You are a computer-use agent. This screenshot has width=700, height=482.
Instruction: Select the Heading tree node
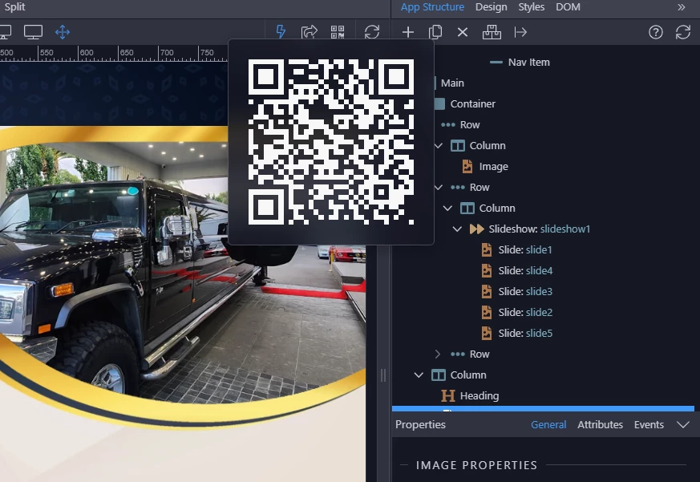click(x=479, y=395)
